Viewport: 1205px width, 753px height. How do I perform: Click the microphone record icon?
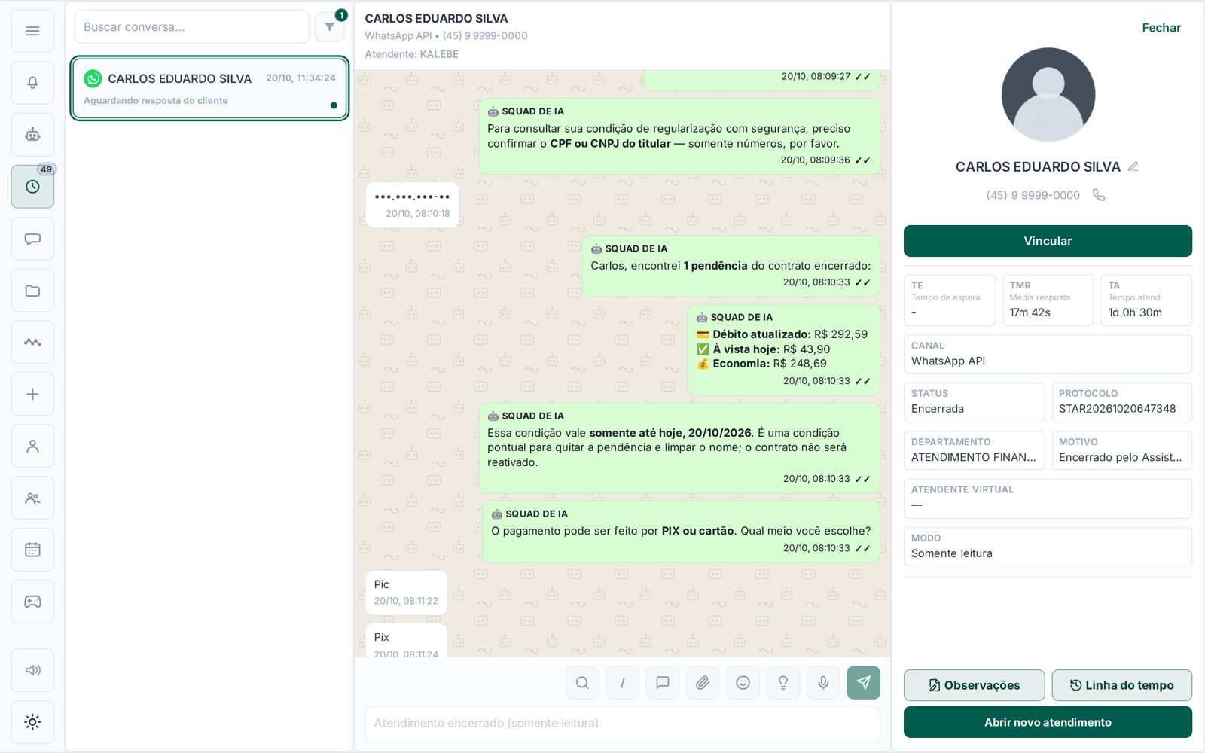point(823,683)
